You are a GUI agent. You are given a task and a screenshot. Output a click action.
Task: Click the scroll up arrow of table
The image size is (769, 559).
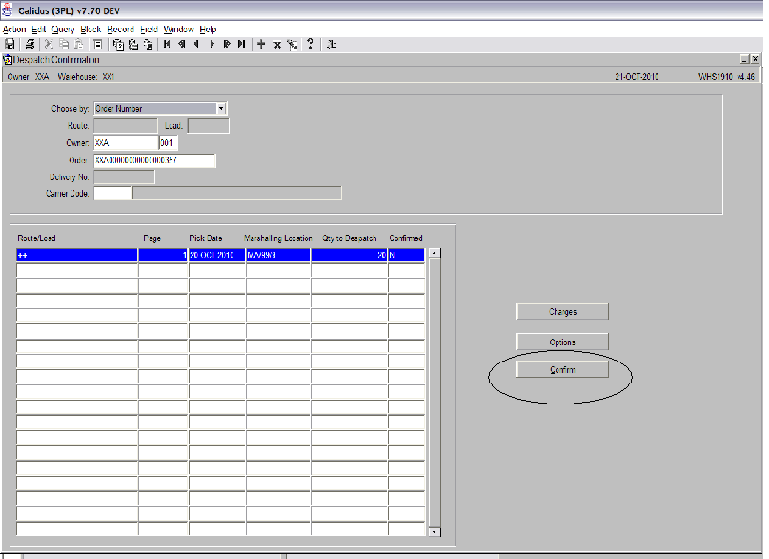tap(435, 253)
